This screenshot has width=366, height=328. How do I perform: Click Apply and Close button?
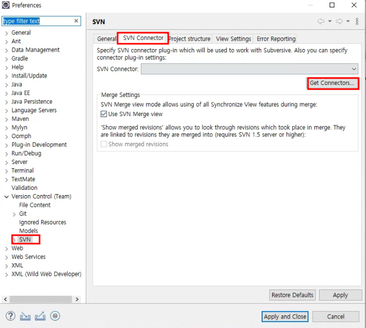pos(285,316)
